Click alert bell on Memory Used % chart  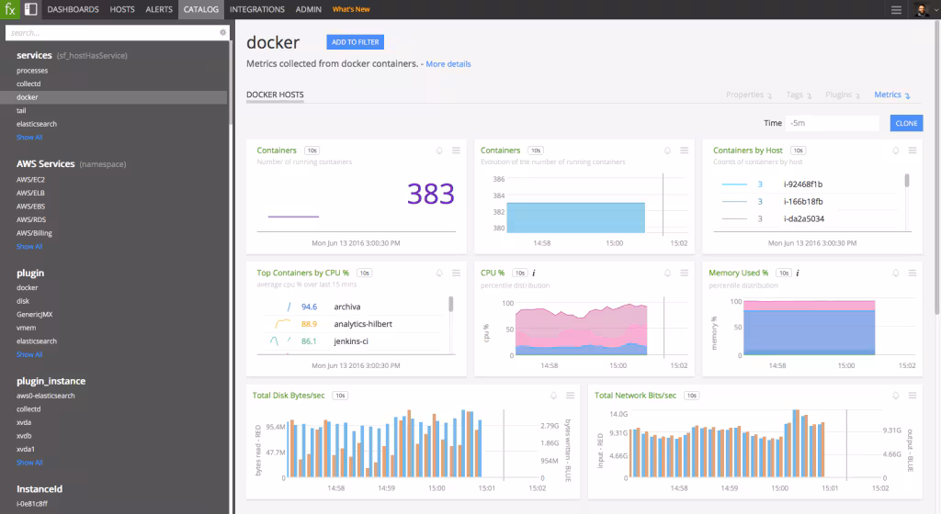click(895, 273)
